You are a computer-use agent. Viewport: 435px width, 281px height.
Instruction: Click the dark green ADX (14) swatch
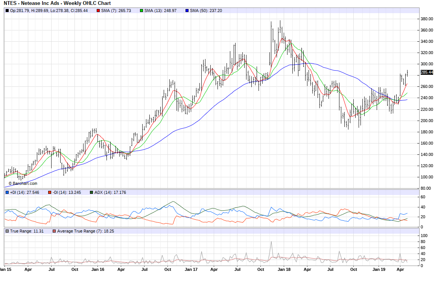[x=91, y=193]
